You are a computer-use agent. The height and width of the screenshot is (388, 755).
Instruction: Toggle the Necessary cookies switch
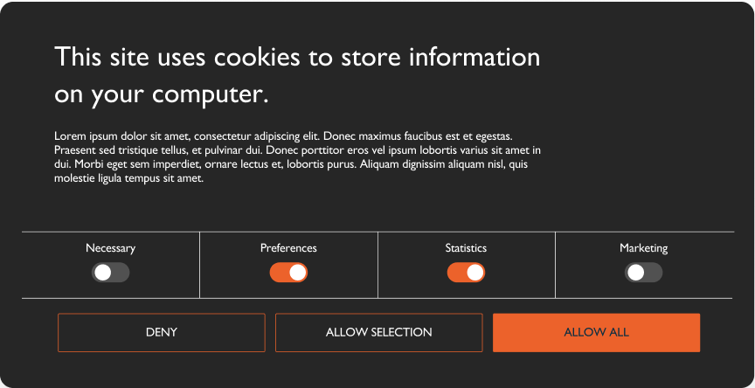[x=111, y=273]
